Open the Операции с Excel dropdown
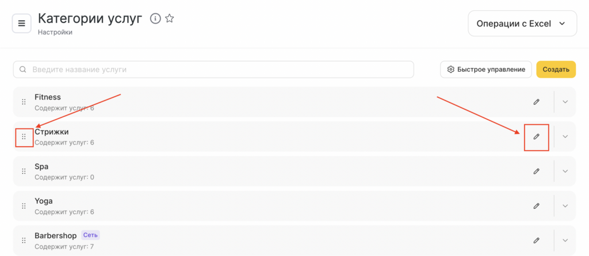 522,24
